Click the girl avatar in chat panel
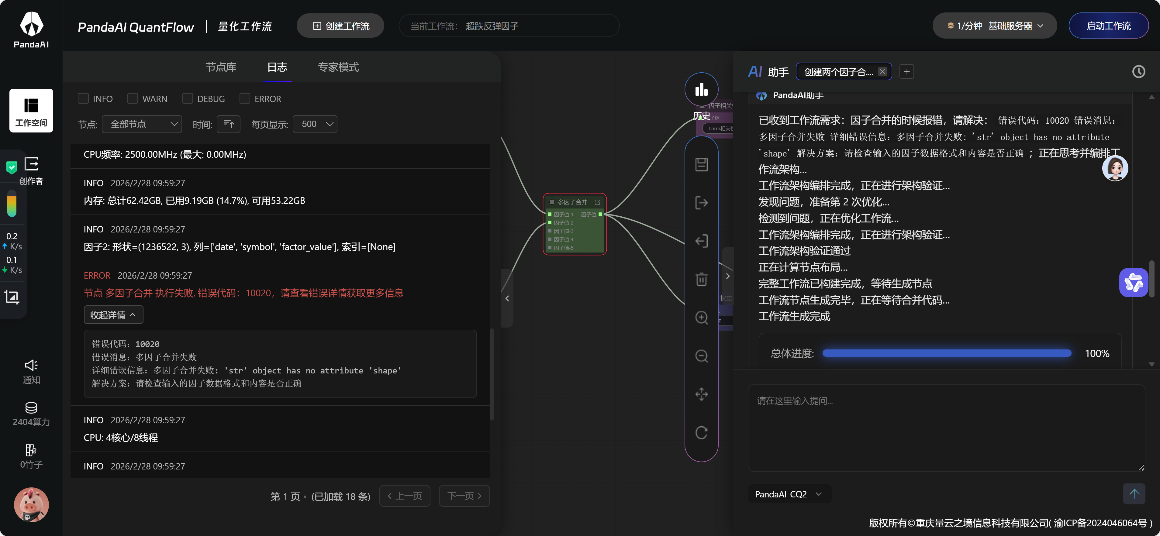 click(1115, 168)
